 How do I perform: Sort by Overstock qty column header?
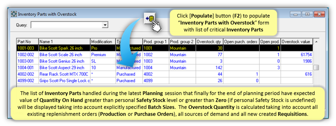tap(210, 42)
